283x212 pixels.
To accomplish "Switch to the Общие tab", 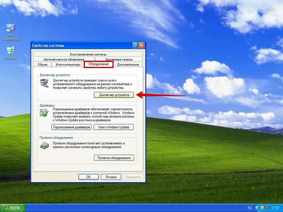I will point(42,65).
